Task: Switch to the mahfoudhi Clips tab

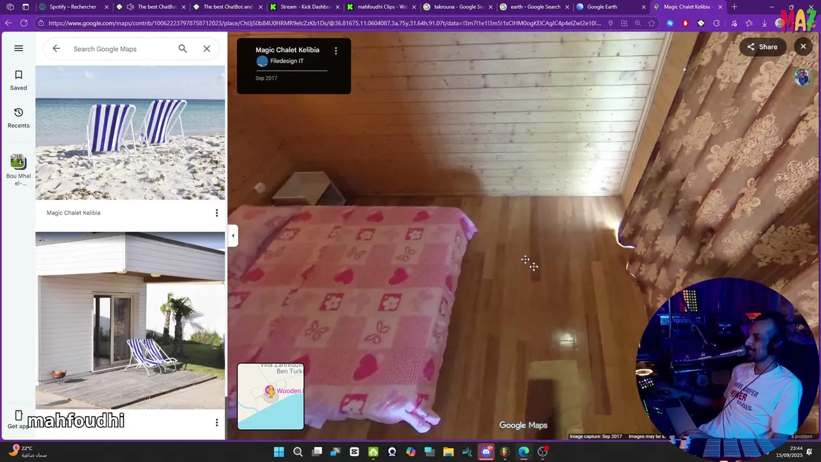Action: 382,7
